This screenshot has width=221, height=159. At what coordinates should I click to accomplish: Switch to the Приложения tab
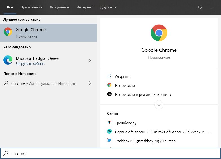[x=31, y=7]
